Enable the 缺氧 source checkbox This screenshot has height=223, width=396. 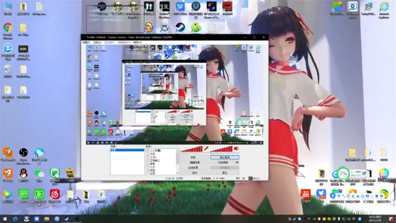click(148, 164)
